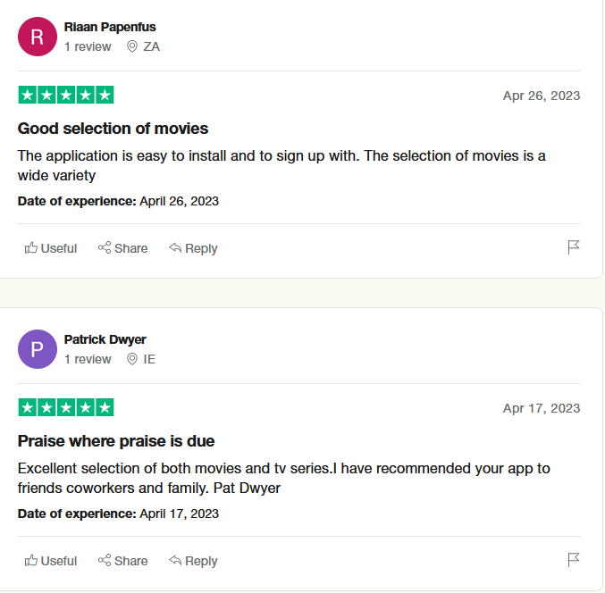
Task: Click the Apr 26, 2023 review date
Action: (542, 96)
